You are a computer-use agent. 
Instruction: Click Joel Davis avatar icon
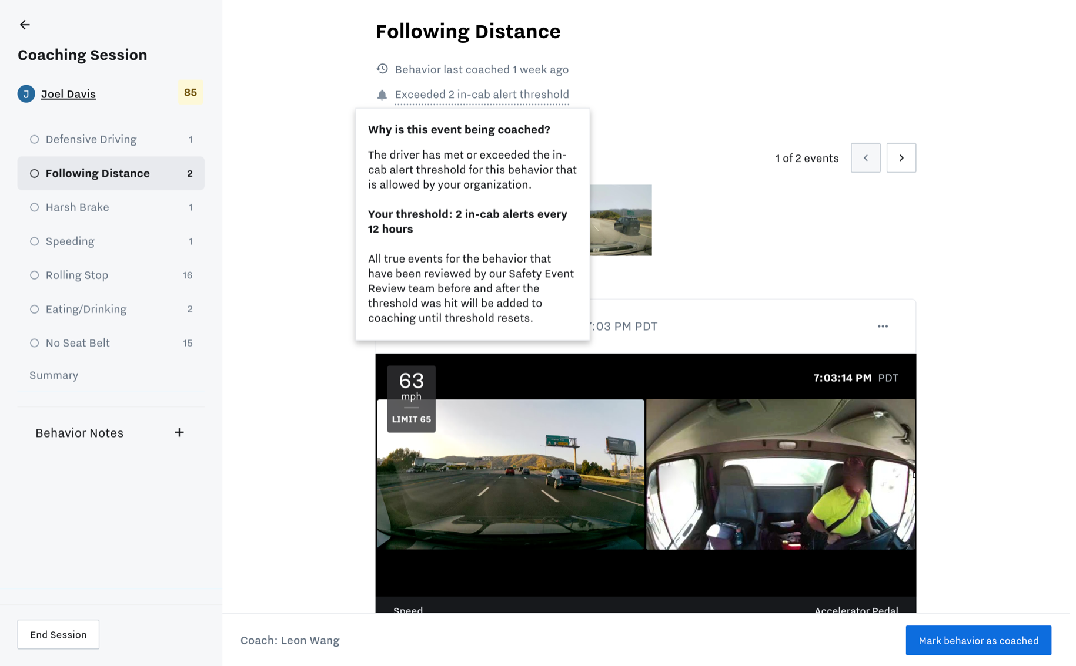[x=26, y=94]
